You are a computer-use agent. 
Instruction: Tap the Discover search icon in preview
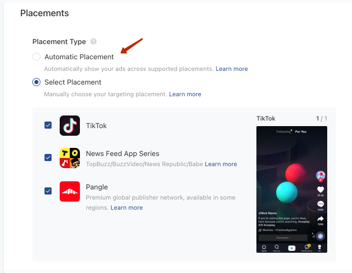pyautogui.click(x=277, y=248)
